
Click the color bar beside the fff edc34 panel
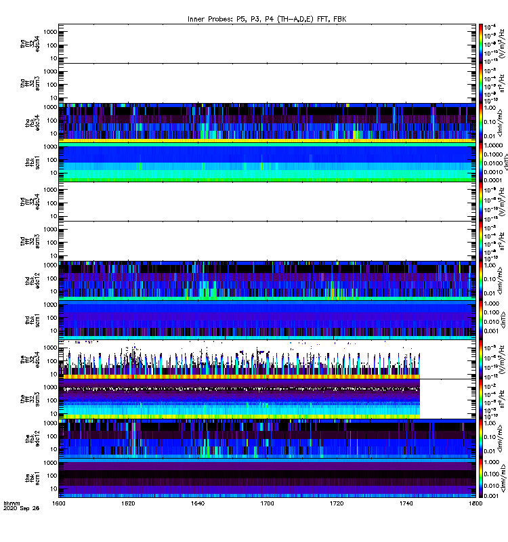tap(481, 360)
